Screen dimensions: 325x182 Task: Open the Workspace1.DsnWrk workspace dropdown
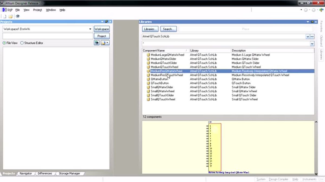(x=90, y=29)
